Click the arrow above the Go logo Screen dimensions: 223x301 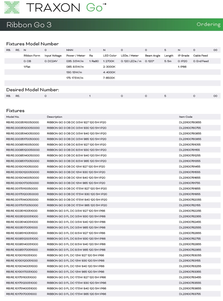click(x=105, y=4)
